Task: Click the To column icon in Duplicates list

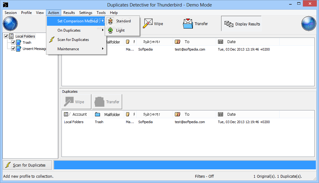Action: [177, 114]
